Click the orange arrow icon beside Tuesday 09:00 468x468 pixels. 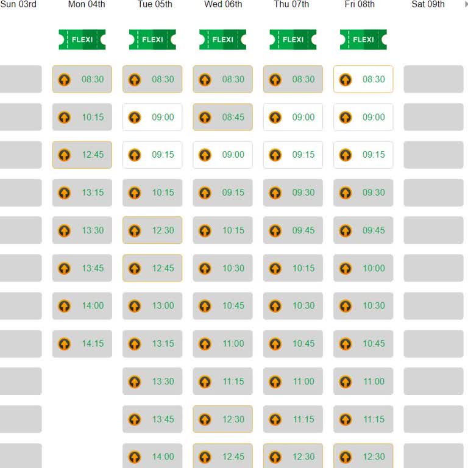coord(135,117)
